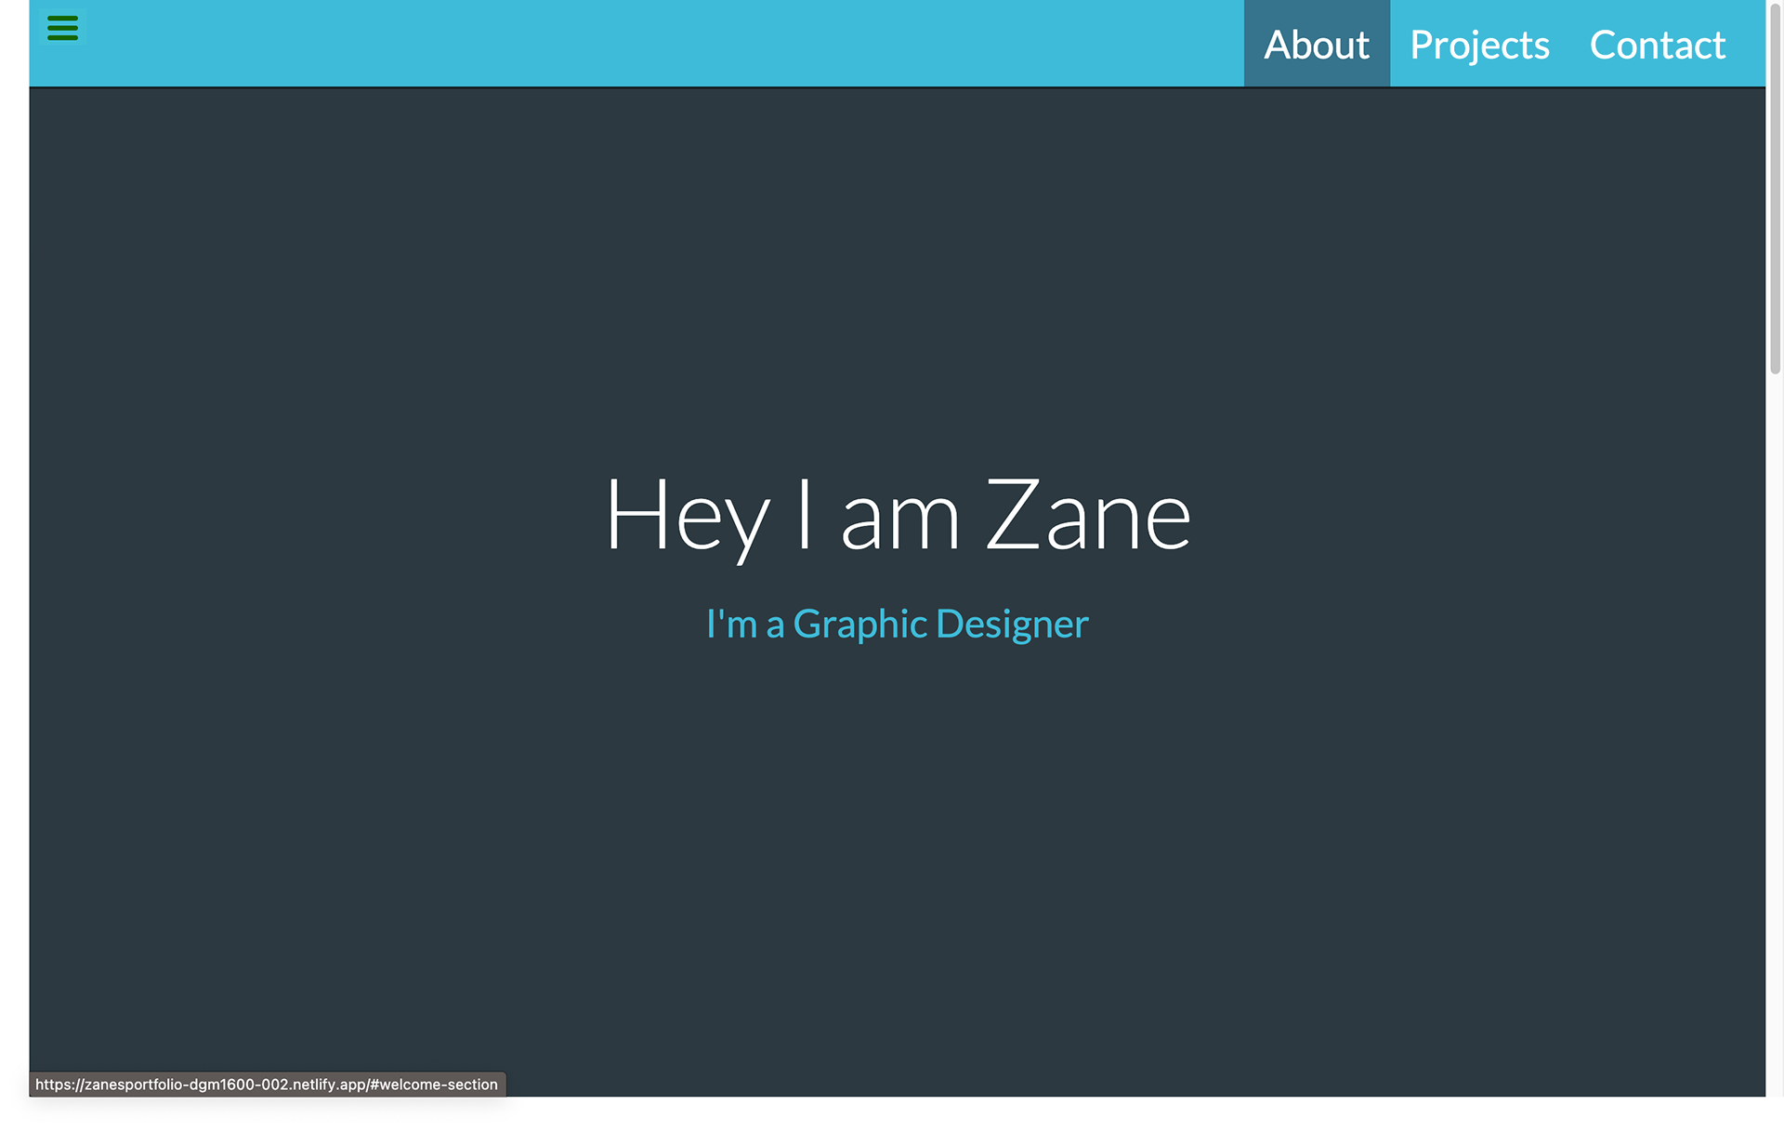This screenshot has width=1784, height=1131.
Task: Click the word 'Graphic' in the subtitle
Action: [x=859, y=624]
